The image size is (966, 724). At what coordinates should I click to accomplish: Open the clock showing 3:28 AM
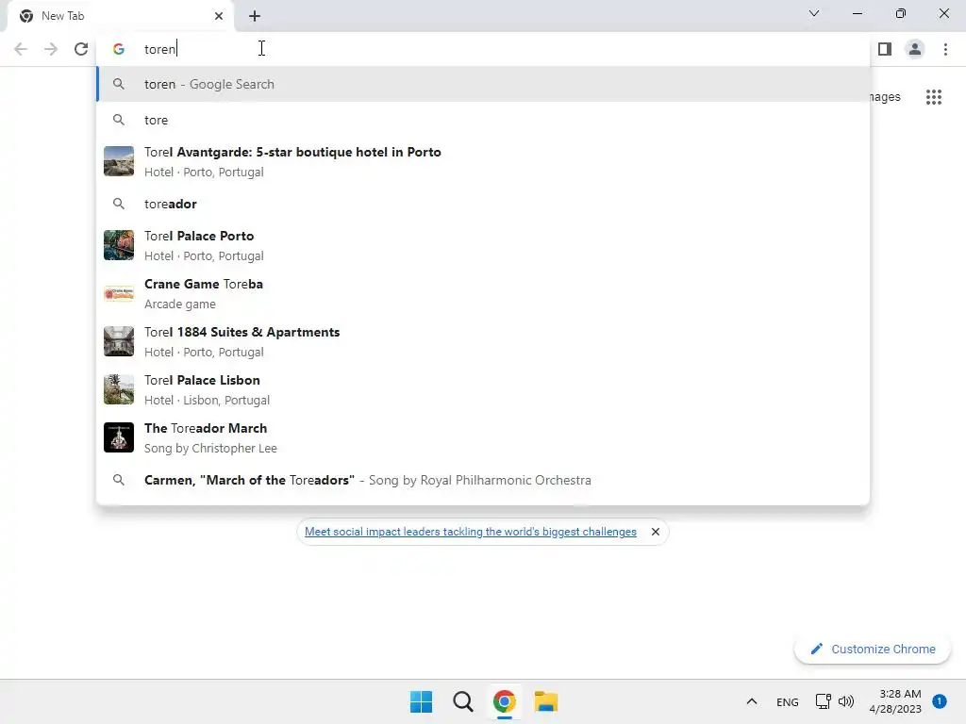(895, 701)
